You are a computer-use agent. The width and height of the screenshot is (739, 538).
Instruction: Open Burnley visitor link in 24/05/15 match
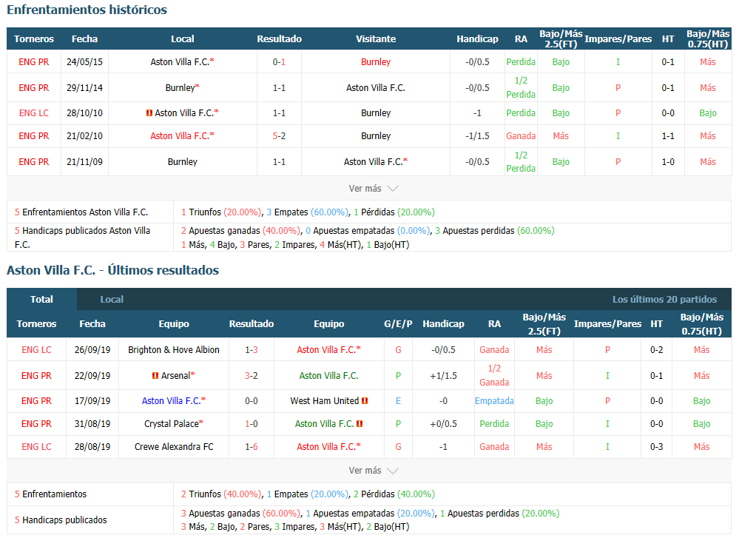[x=376, y=61]
